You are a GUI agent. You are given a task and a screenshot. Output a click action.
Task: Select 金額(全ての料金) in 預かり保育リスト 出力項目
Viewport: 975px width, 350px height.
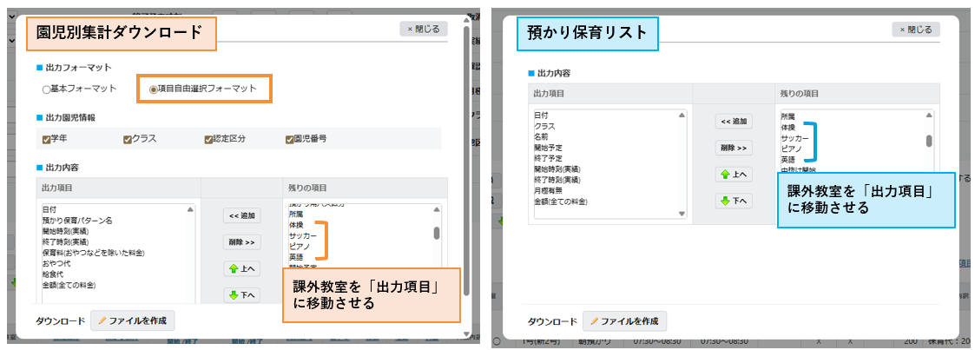561,201
